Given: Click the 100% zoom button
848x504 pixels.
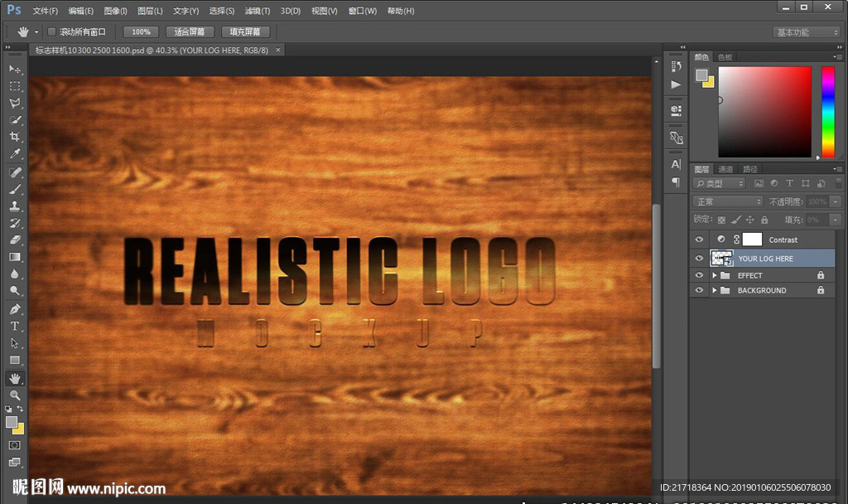Looking at the screenshot, I should [x=141, y=31].
